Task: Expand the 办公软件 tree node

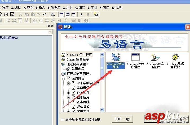Action: pos(68,93)
